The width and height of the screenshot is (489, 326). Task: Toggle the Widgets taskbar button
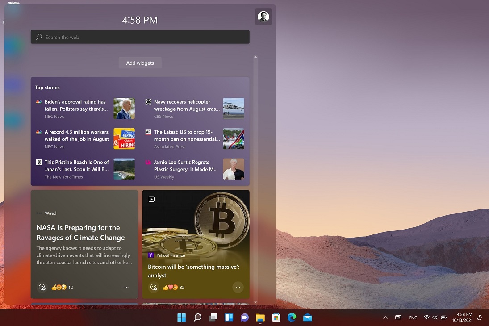pos(229,318)
